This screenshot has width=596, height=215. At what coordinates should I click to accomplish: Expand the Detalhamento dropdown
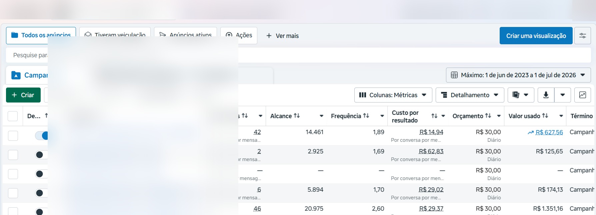[x=470, y=95]
